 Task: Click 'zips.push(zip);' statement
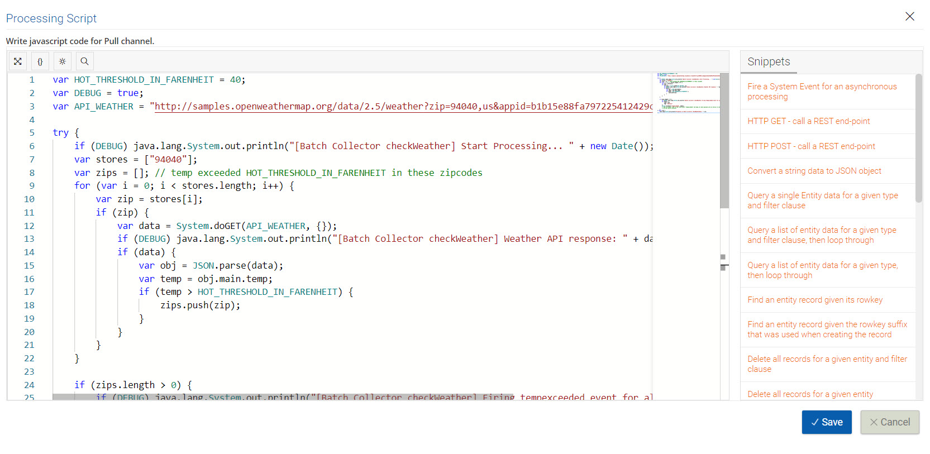point(201,305)
